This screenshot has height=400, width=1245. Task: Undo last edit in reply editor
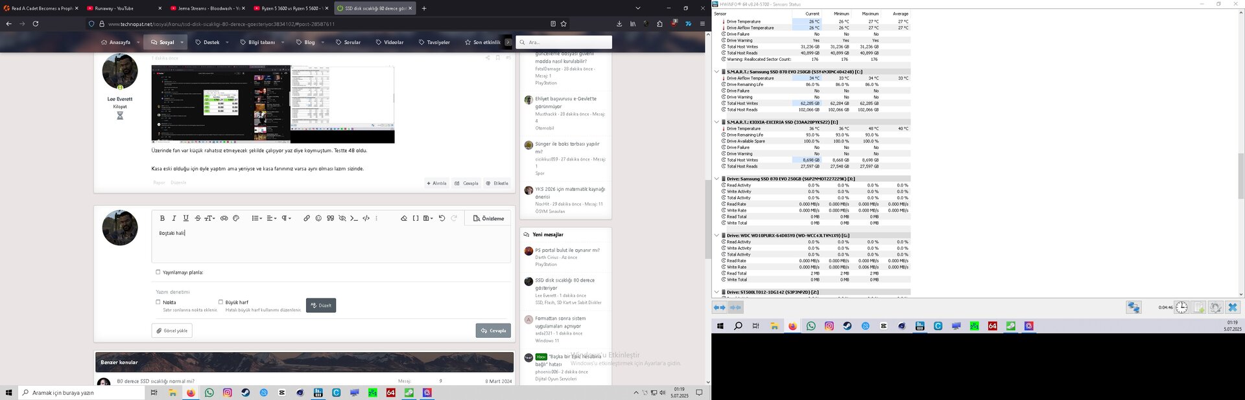pos(442,218)
